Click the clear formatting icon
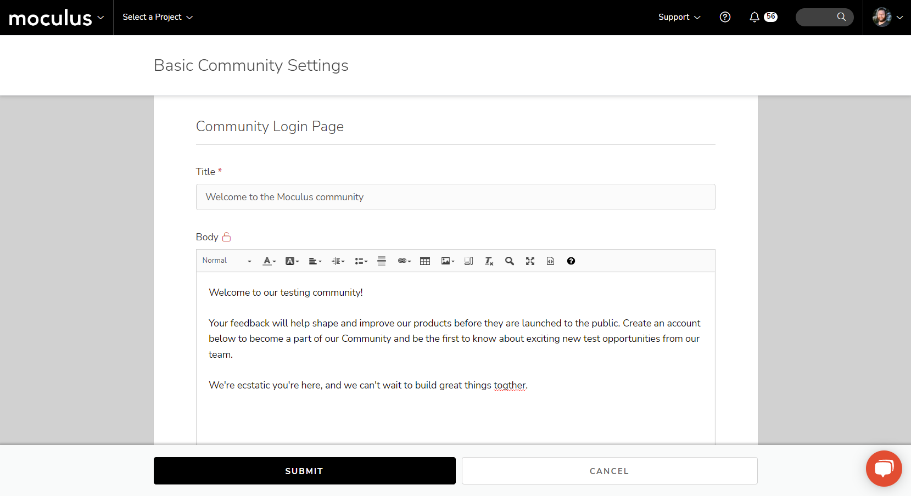Viewport: 911px width, 496px height. (x=489, y=261)
